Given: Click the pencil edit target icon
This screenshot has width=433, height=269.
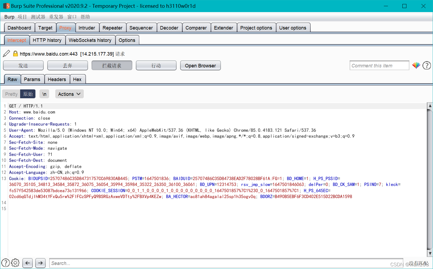Looking at the screenshot, I should pos(6,53).
